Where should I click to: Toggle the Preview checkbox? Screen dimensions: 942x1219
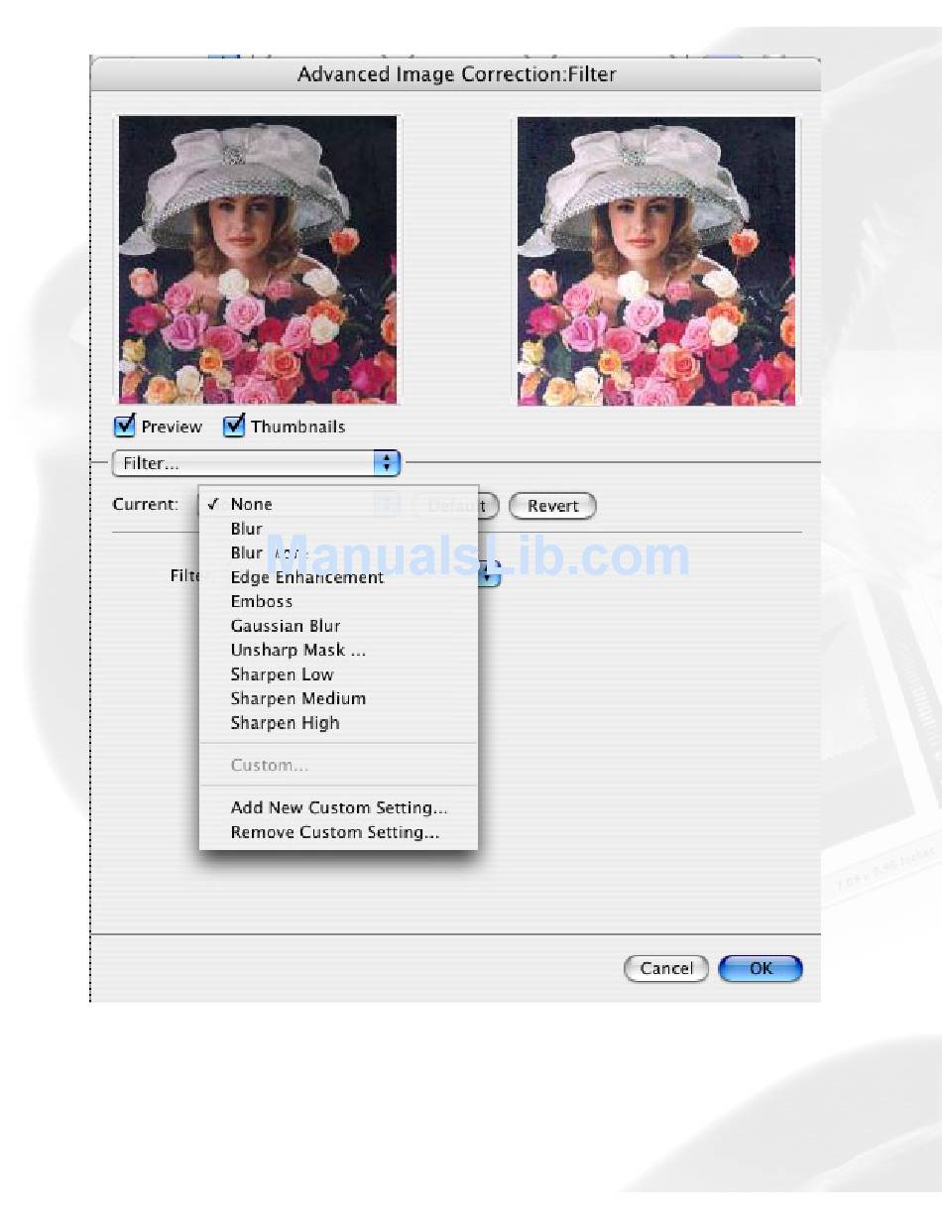tap(125, 427)
